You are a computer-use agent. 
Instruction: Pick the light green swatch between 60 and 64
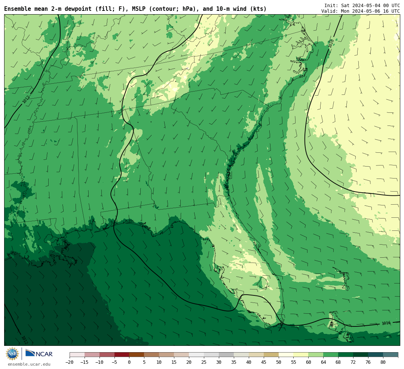316,355
